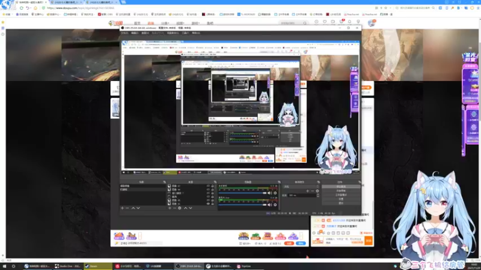
Task: Remove selected scene with Scenes minus icon
Action: 127,208
